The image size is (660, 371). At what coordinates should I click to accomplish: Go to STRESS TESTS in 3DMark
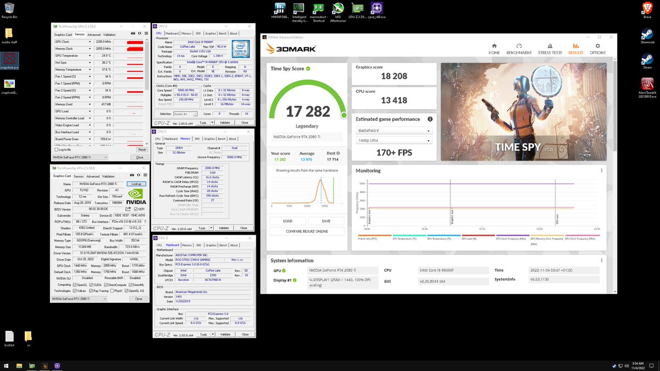[549, 49]
